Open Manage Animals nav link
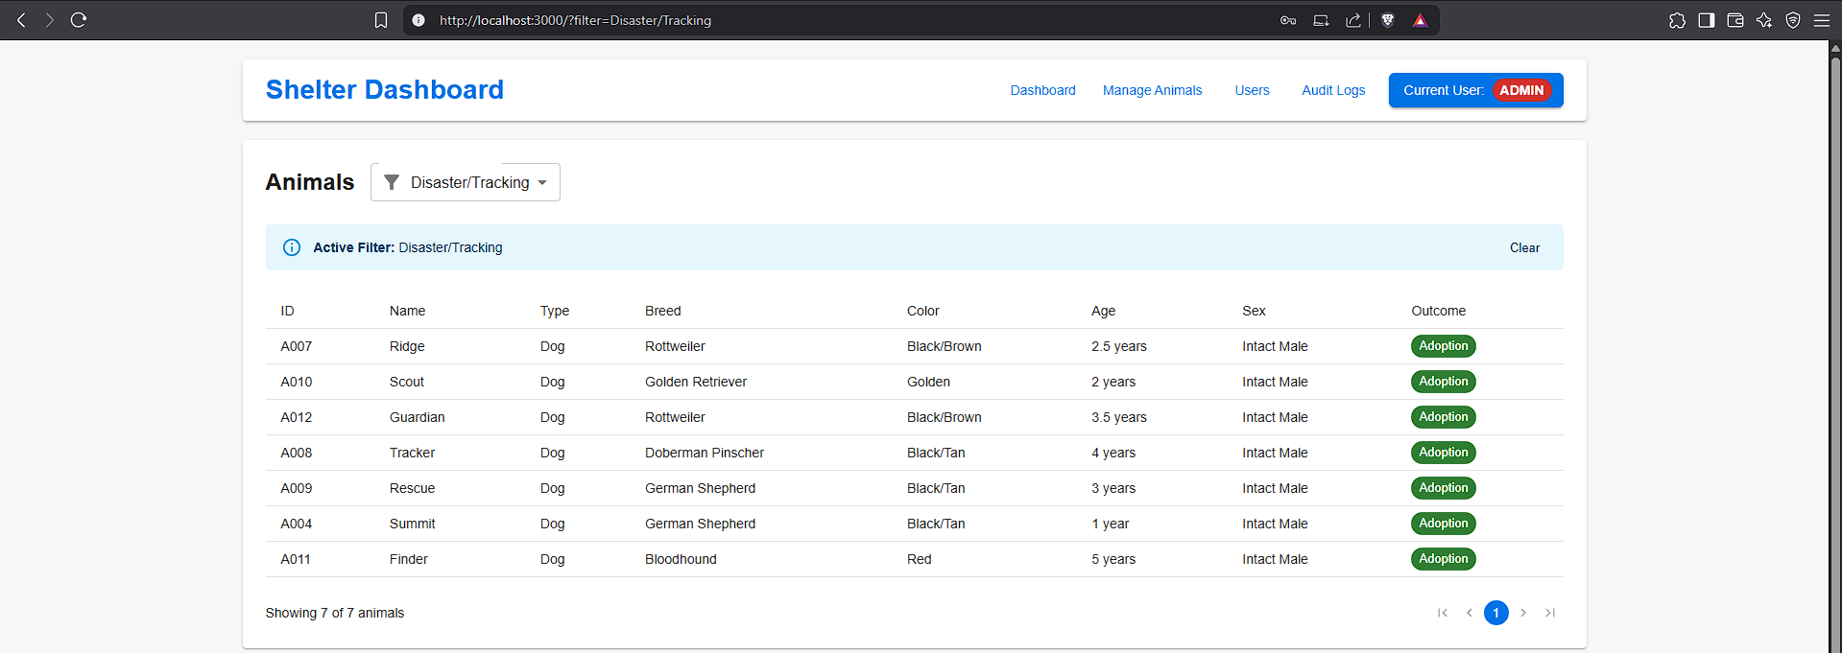The width and height of the screenshot is (1842, 653). (x=1152, y=90)
